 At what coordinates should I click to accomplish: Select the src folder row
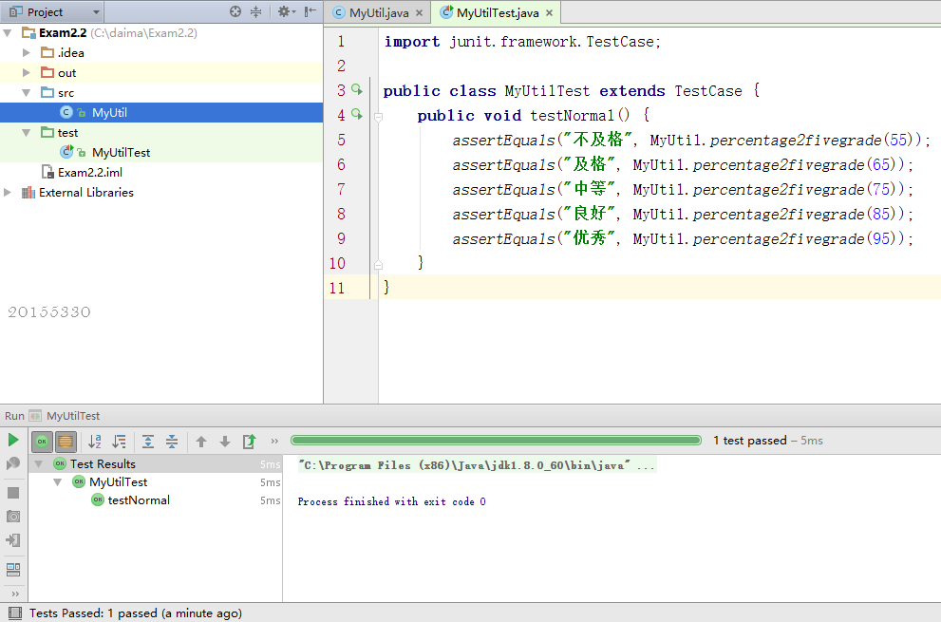pos(161,92)
